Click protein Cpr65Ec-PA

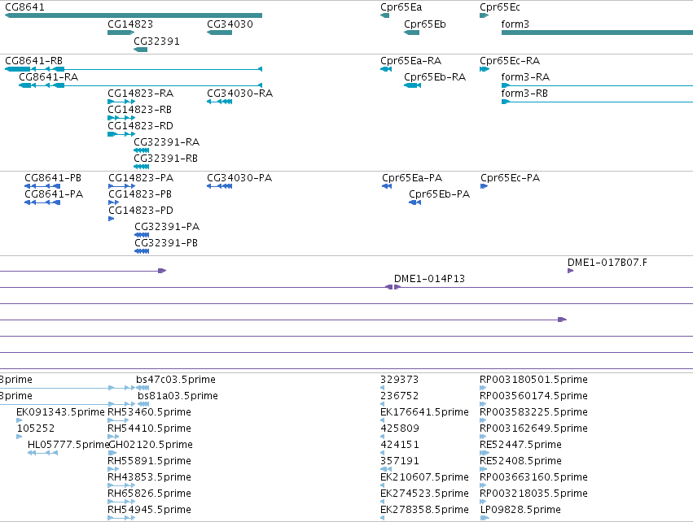coord(484,186)
